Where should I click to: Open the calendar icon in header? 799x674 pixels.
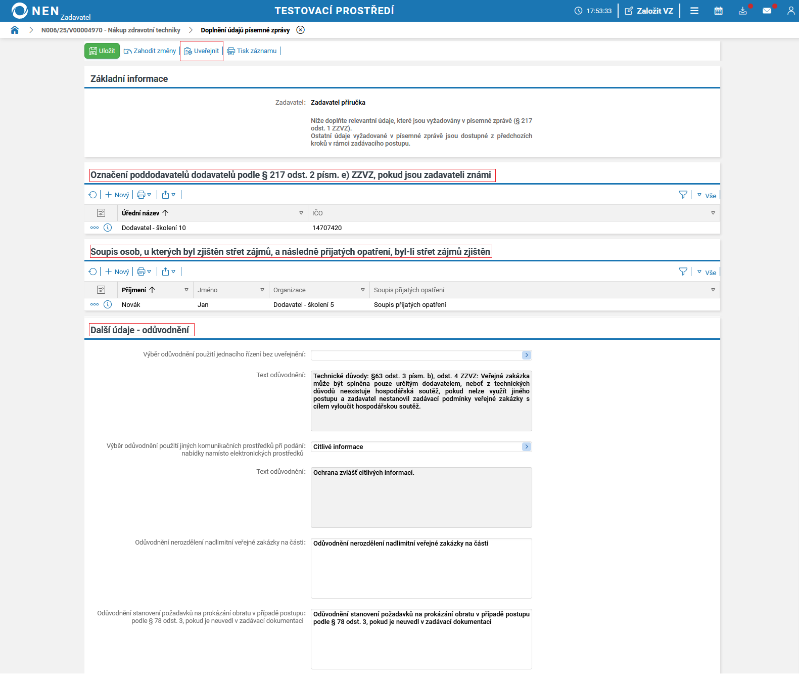click(718, 11)
